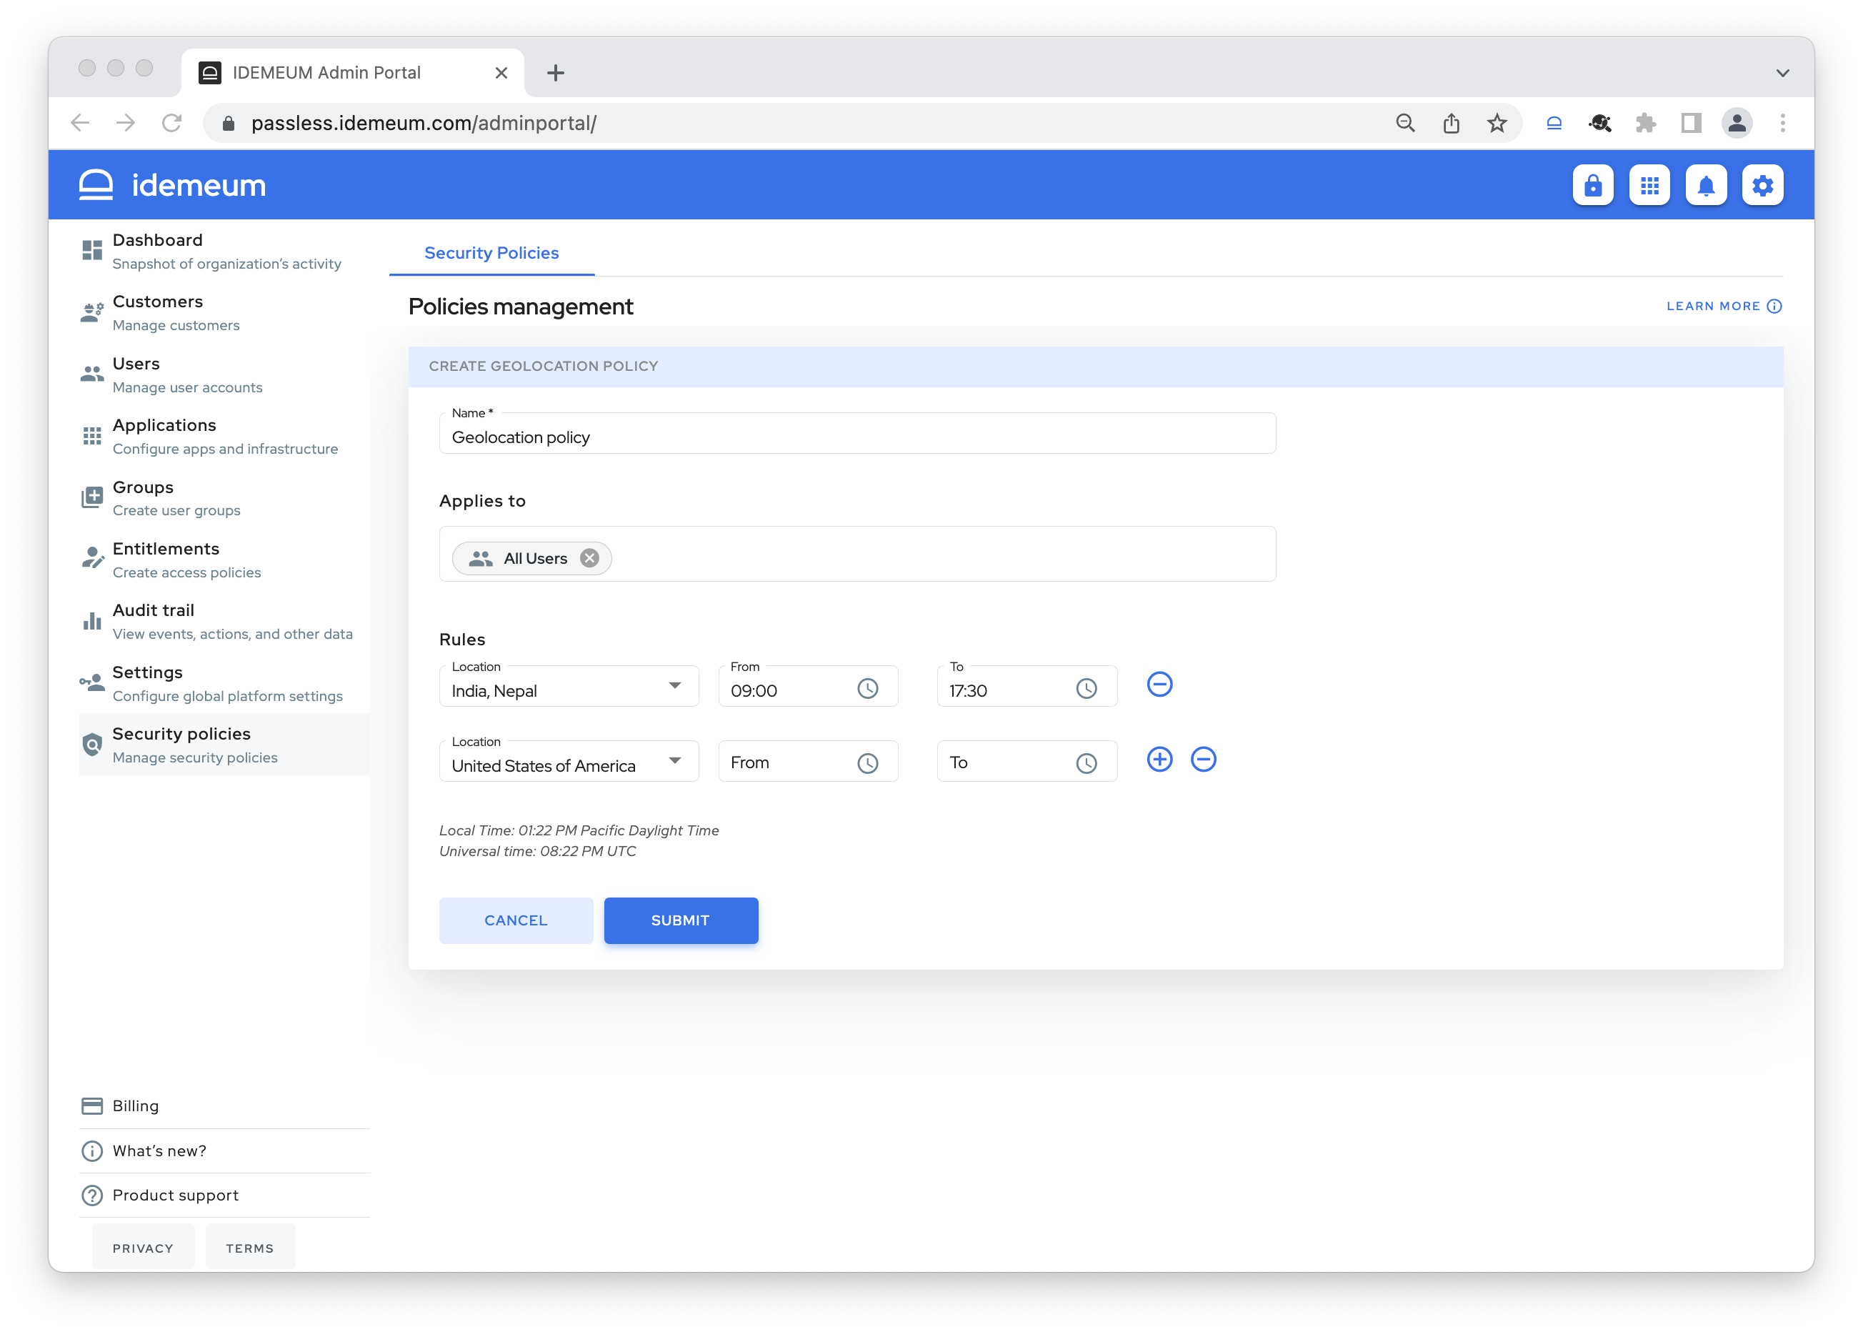
Task: Click the 17:30 To time field
Action: [x=1027, y=687]
